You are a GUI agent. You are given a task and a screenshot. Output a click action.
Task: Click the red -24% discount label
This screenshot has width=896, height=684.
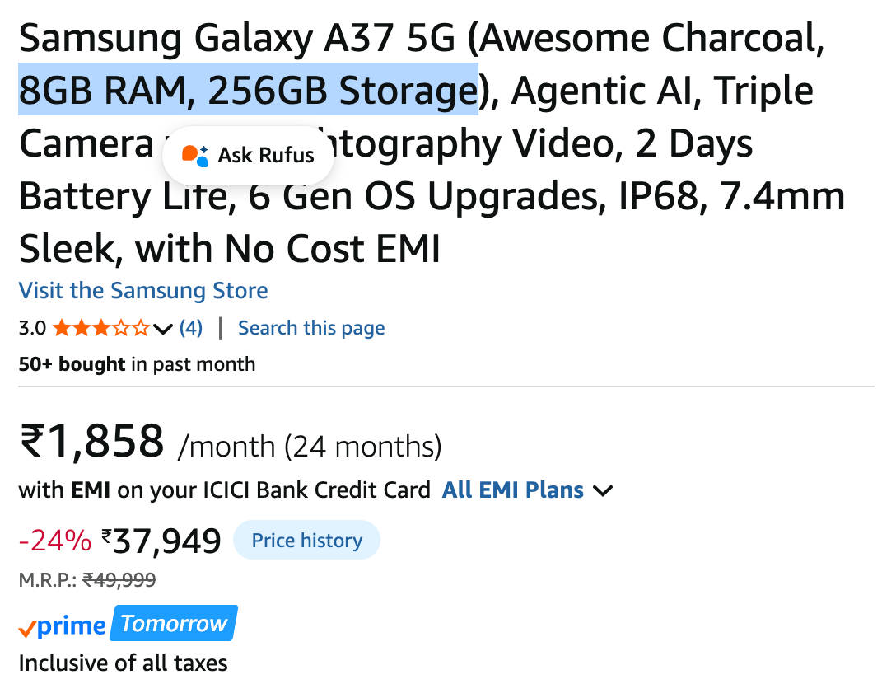pyautogui.click(x=55, y=541)
